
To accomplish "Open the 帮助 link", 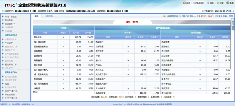I will [x=221, y=3].
